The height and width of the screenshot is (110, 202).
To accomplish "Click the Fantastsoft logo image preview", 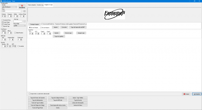I will (114, 14).
